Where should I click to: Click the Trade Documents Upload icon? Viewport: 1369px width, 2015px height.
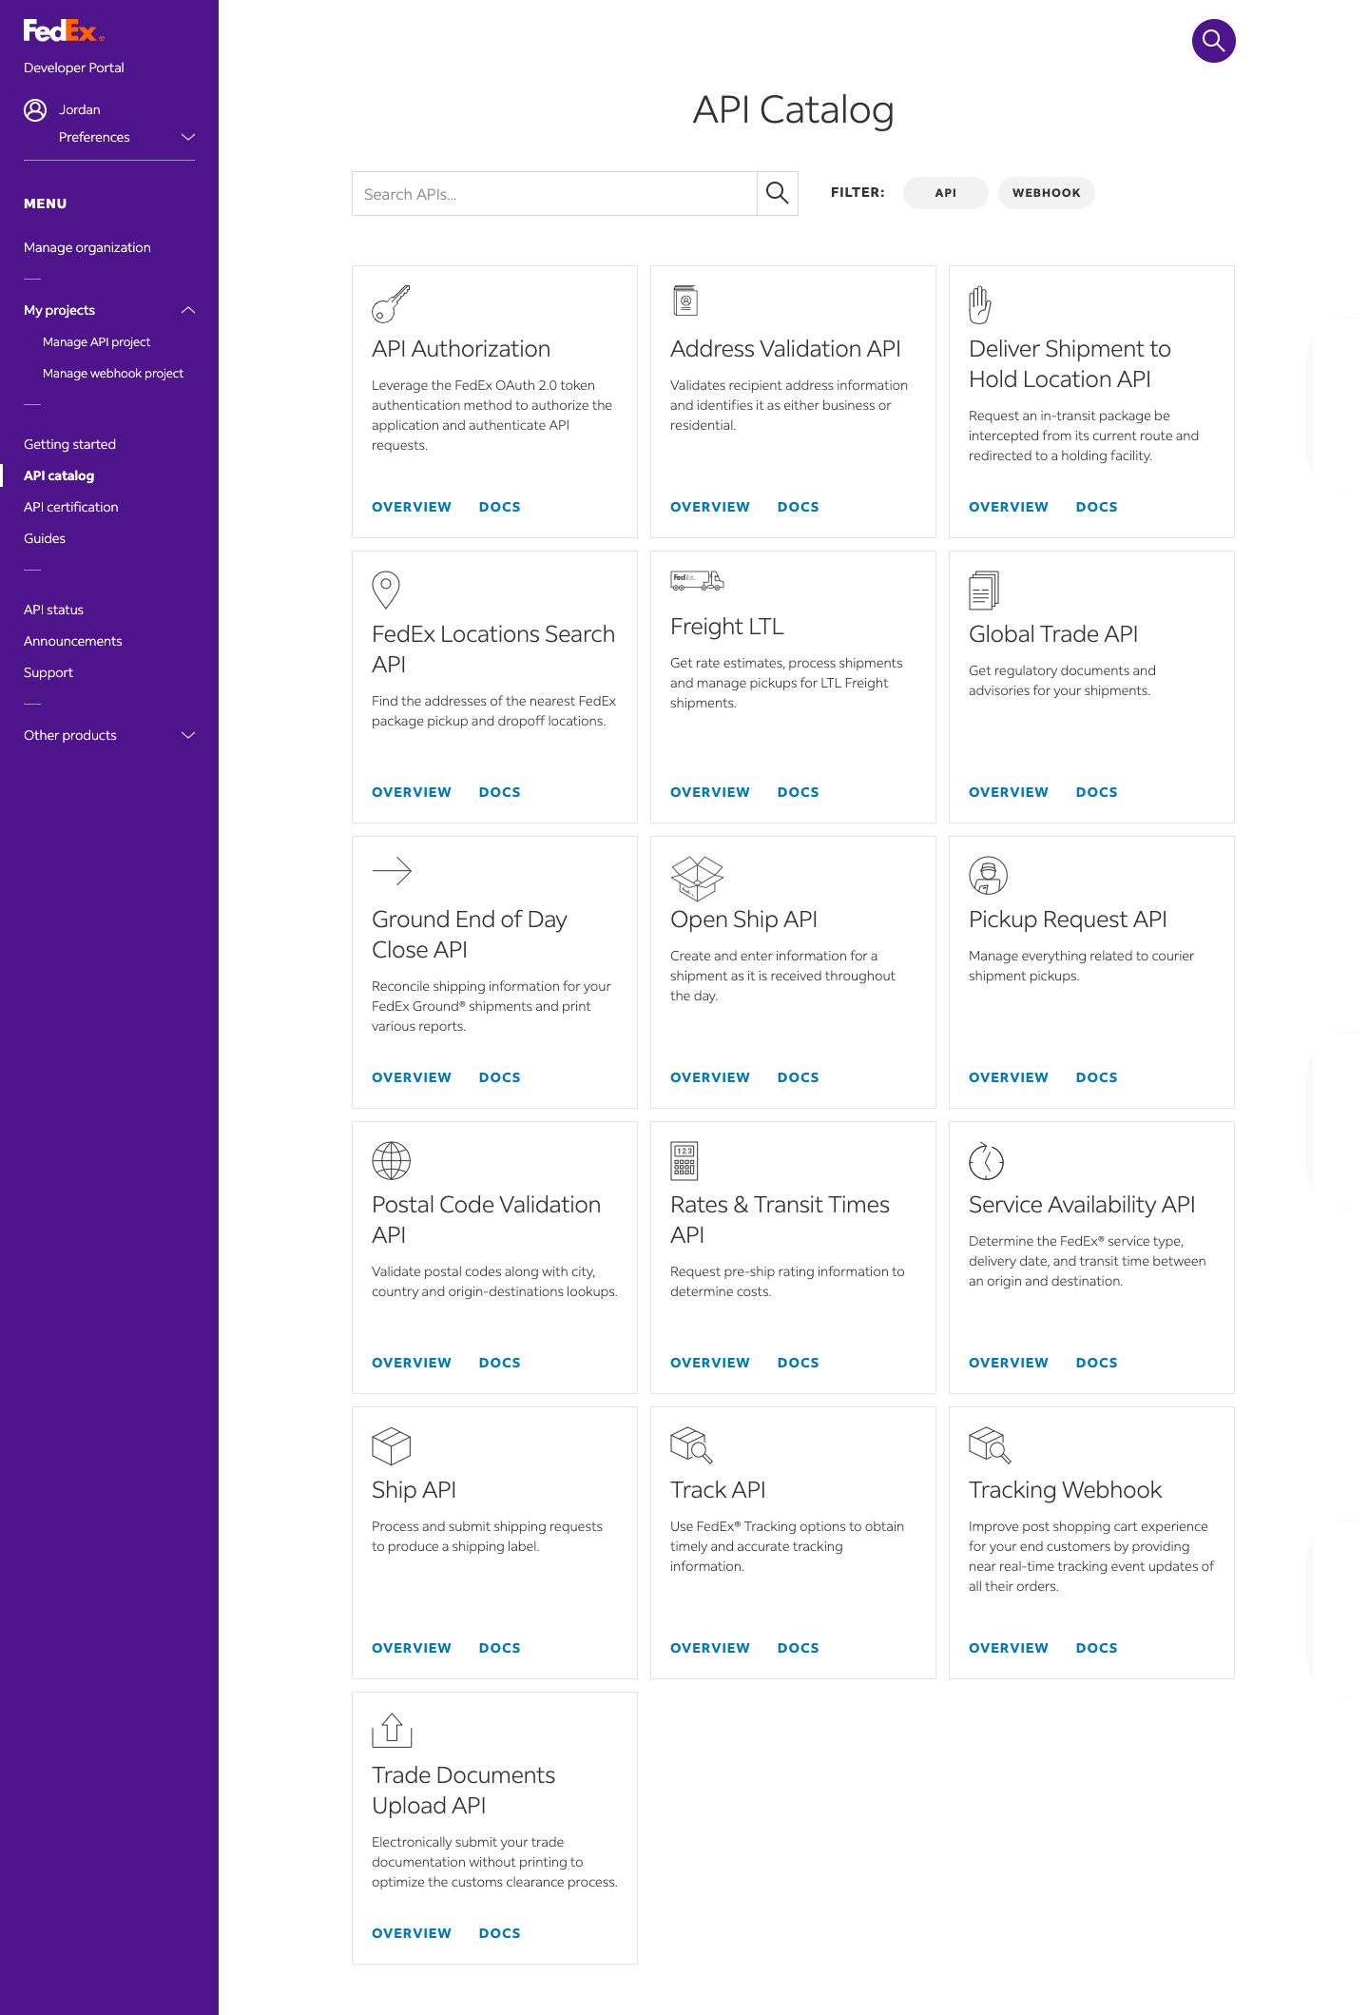coord(392,1731)
